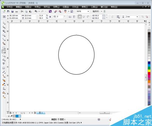Open the Layout menu
The width and height of the screenshot is (152, 126).
point(37,7)
